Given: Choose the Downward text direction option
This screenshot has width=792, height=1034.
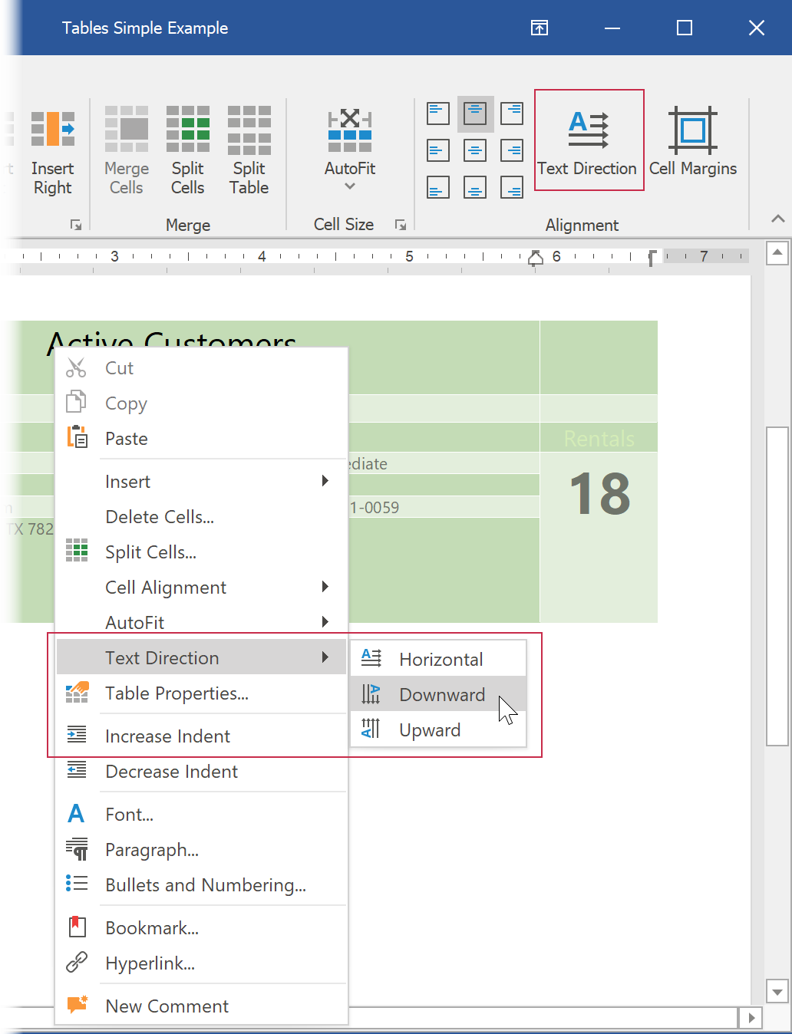Looking at the screenshot, I should coord(441,695).
